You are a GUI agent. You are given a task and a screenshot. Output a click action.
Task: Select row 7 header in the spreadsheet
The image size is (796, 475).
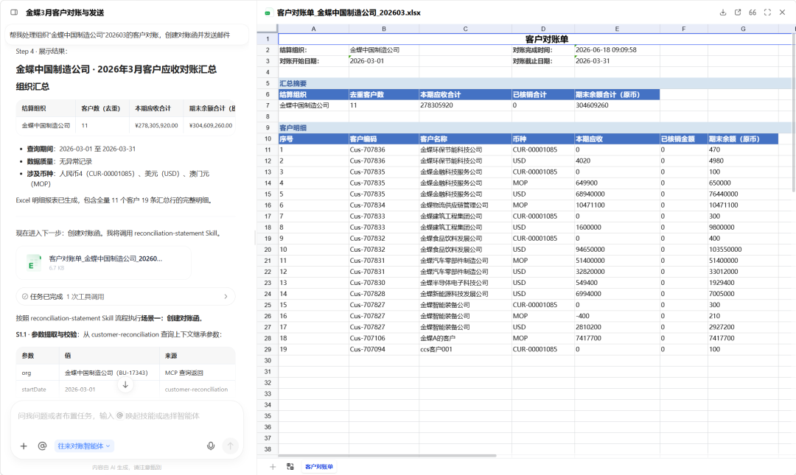(268, 105)
